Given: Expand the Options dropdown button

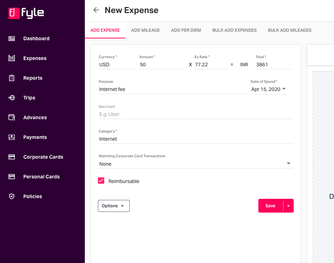Looking at the screenshot, I should coord(114,206).
